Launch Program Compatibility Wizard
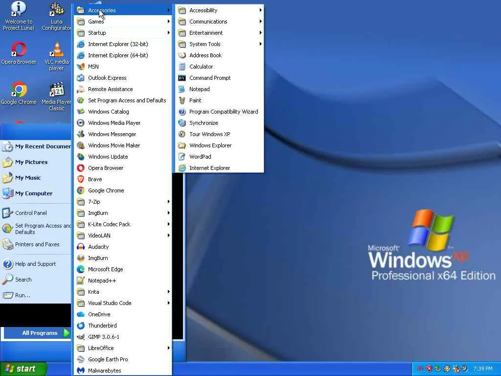The height and width of the screenshot is (376, 501). pos(219,112)
